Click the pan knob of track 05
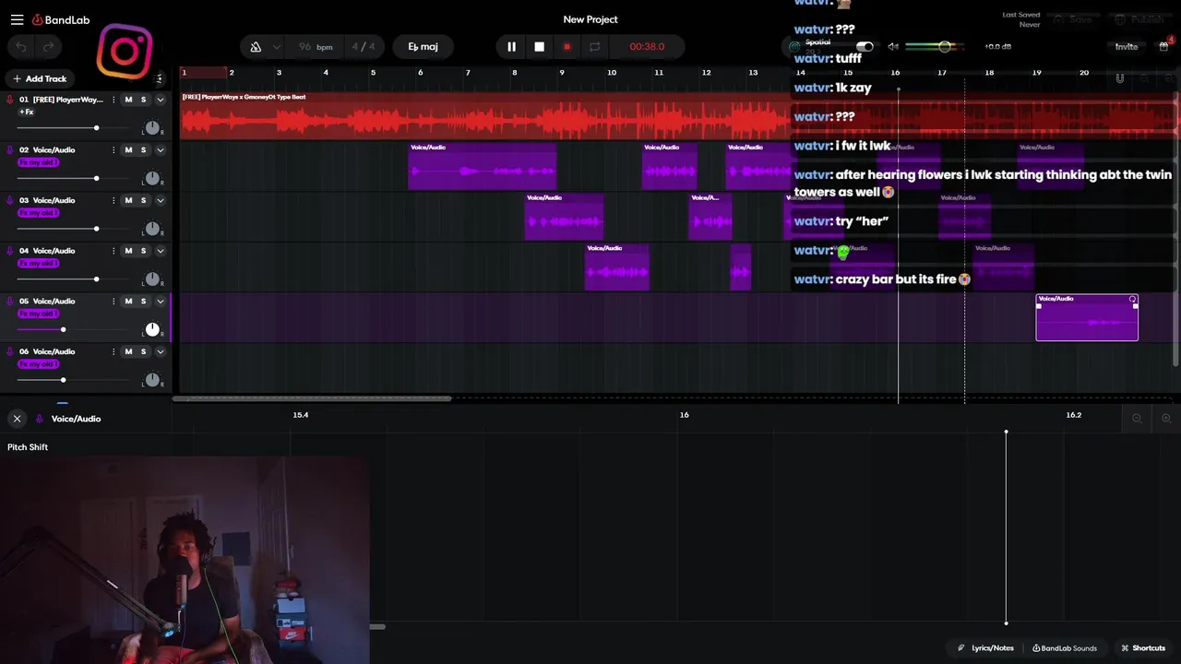This screenshot has height=664, width=1181. pos(152,329)
